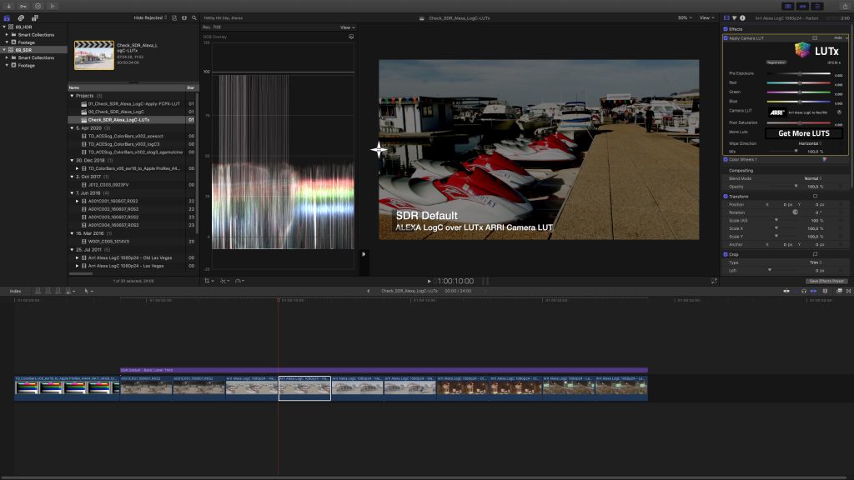The width and height of the screenshot is (854, 480).
Task: Open the Video Inspector tab icon
Action: point(726,18)
